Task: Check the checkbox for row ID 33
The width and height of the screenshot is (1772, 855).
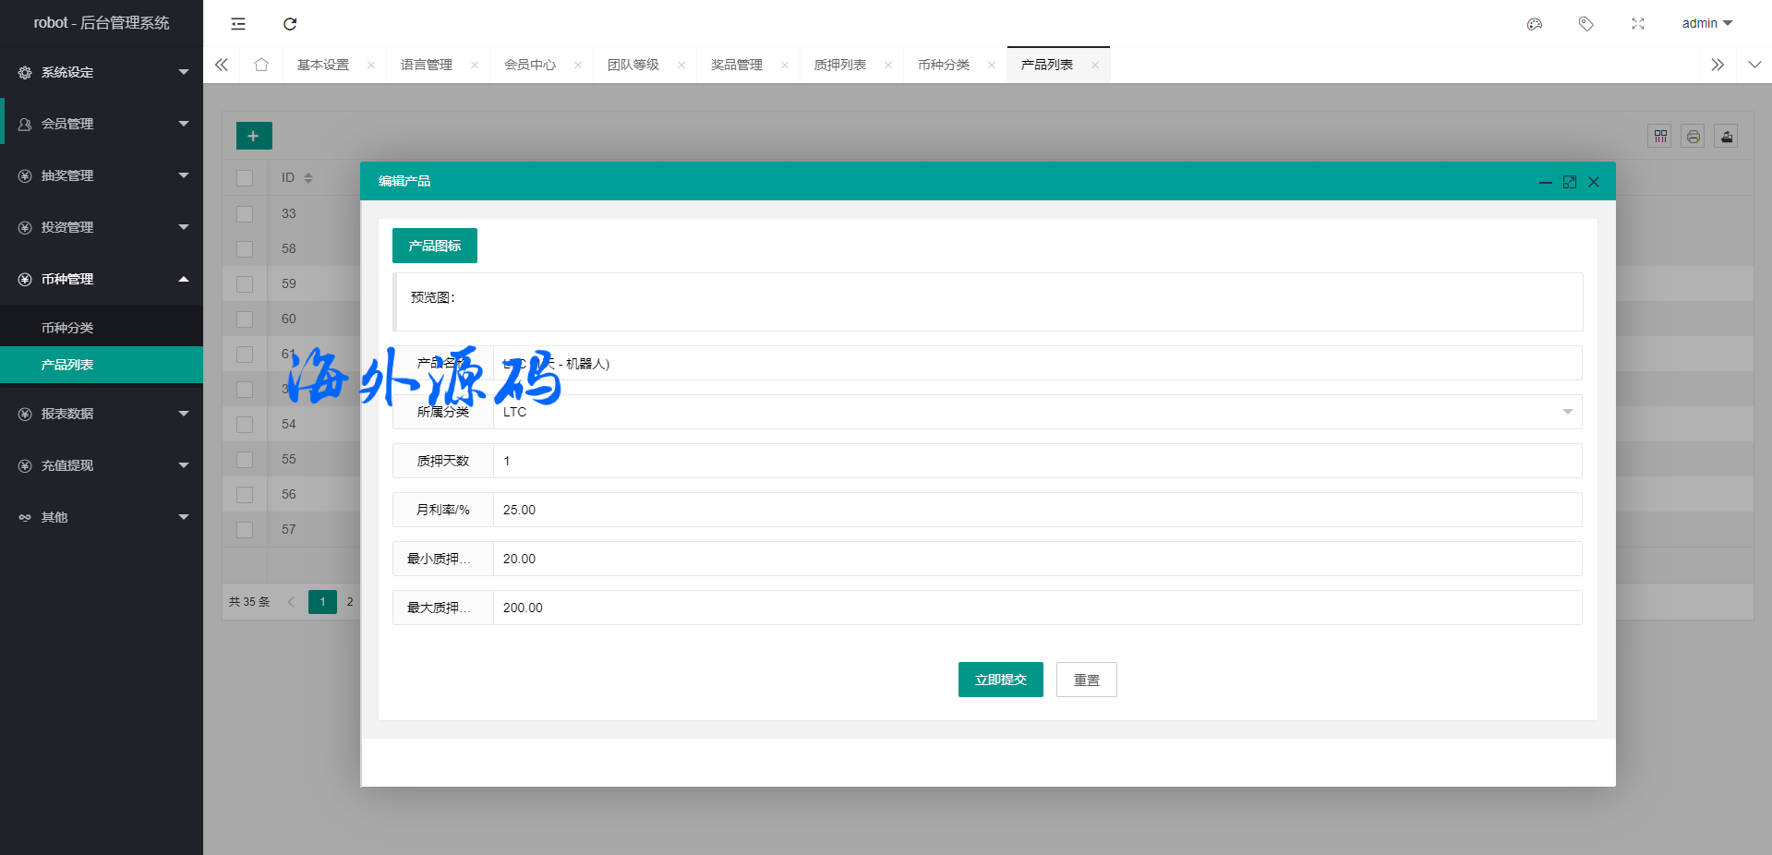Action: pos(245,214)
